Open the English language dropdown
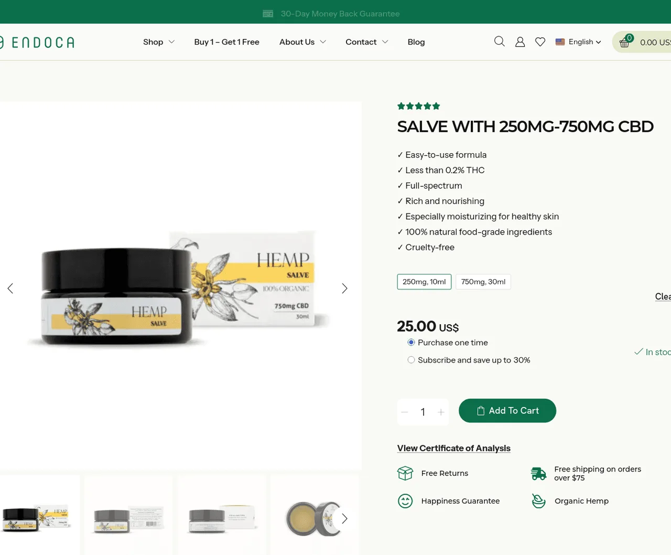Screen dimensions: 671x555 pos(578,42)
